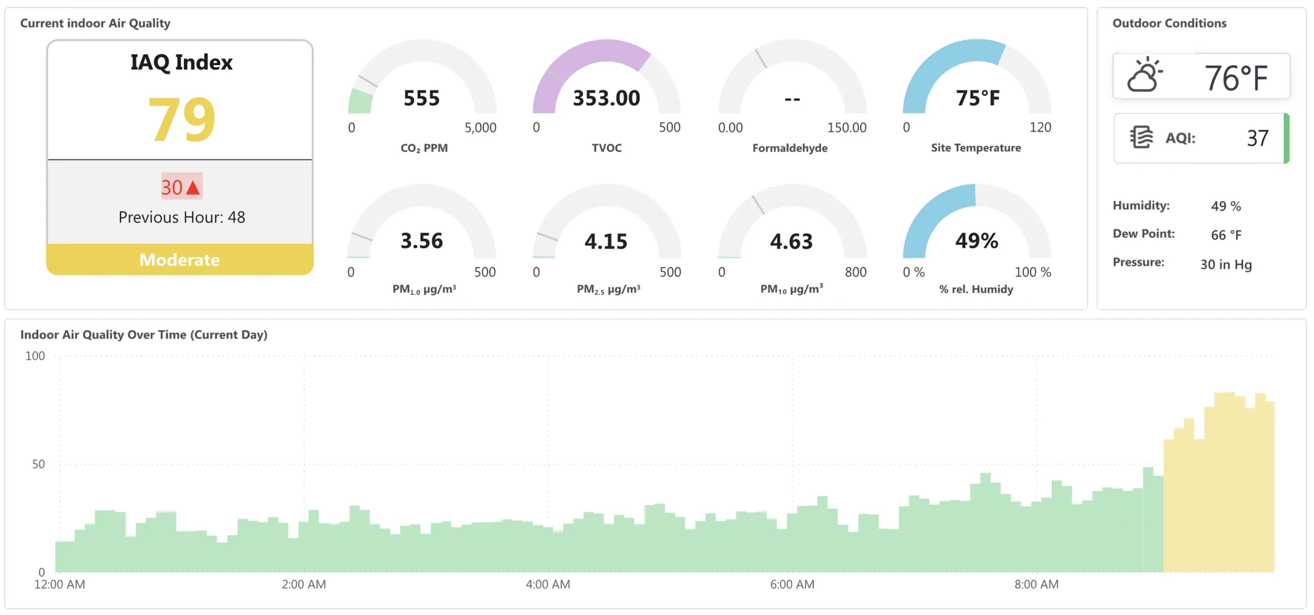1314x615 pixels.
Task: Click the 4:00 AM timeline label
Action: point(547,584)
